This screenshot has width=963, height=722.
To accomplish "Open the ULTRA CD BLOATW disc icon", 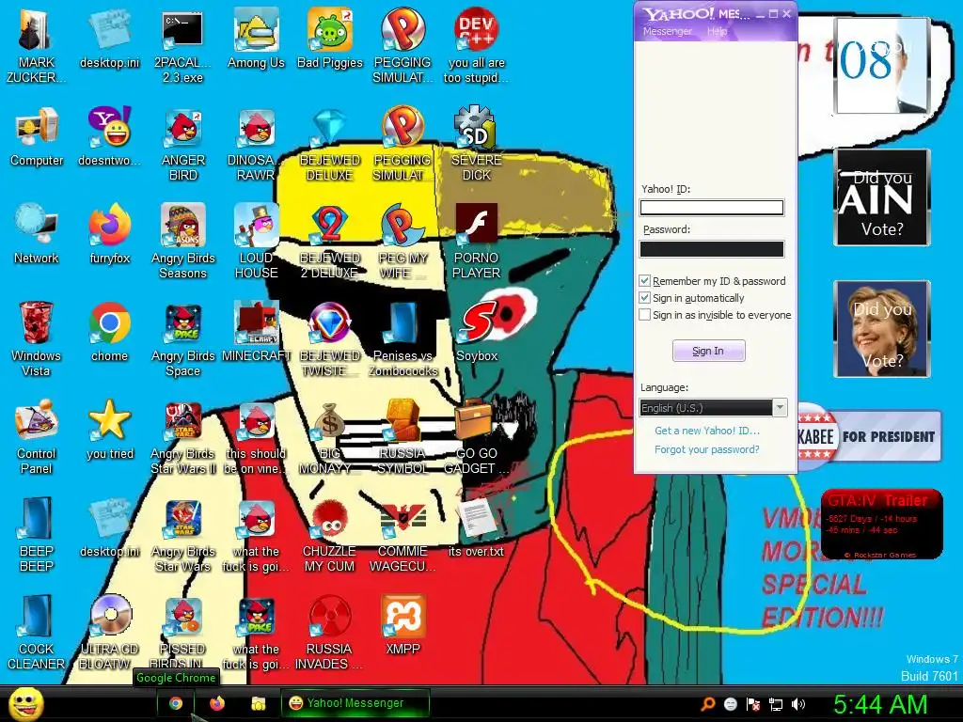I will 109,632.
